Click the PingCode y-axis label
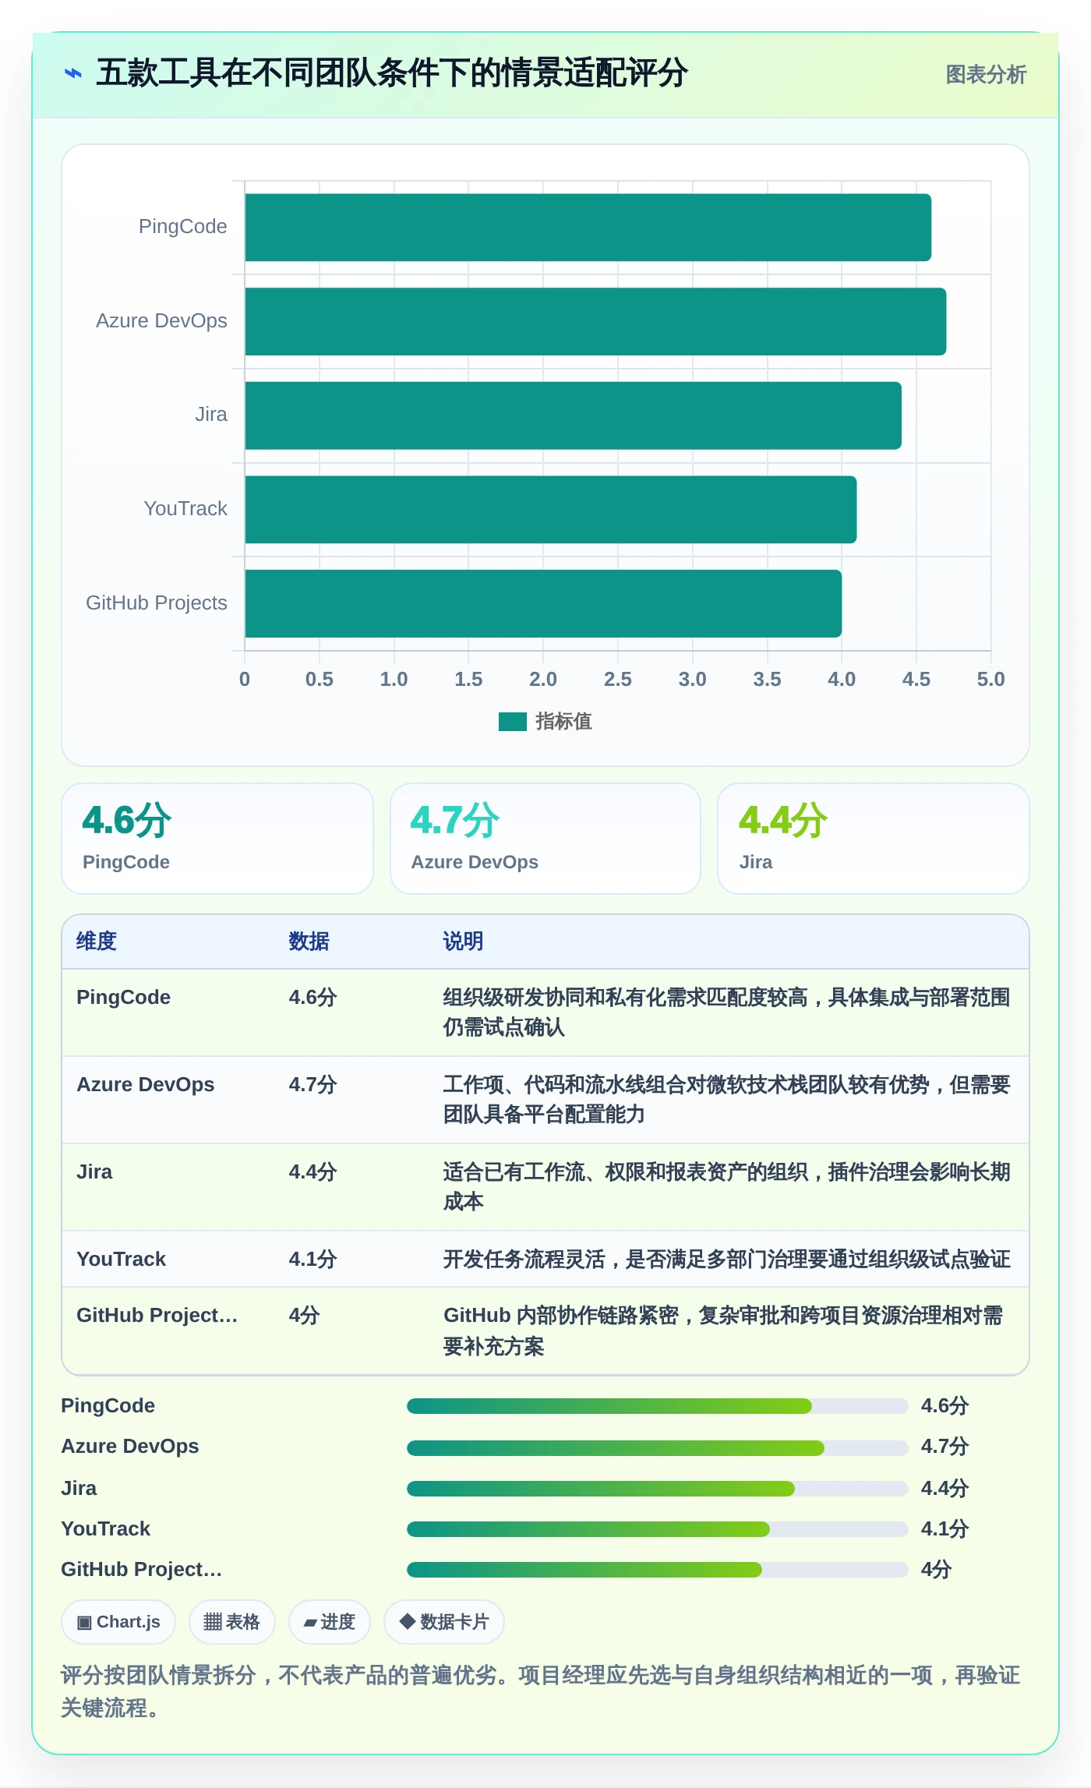 tap(183, 227)
